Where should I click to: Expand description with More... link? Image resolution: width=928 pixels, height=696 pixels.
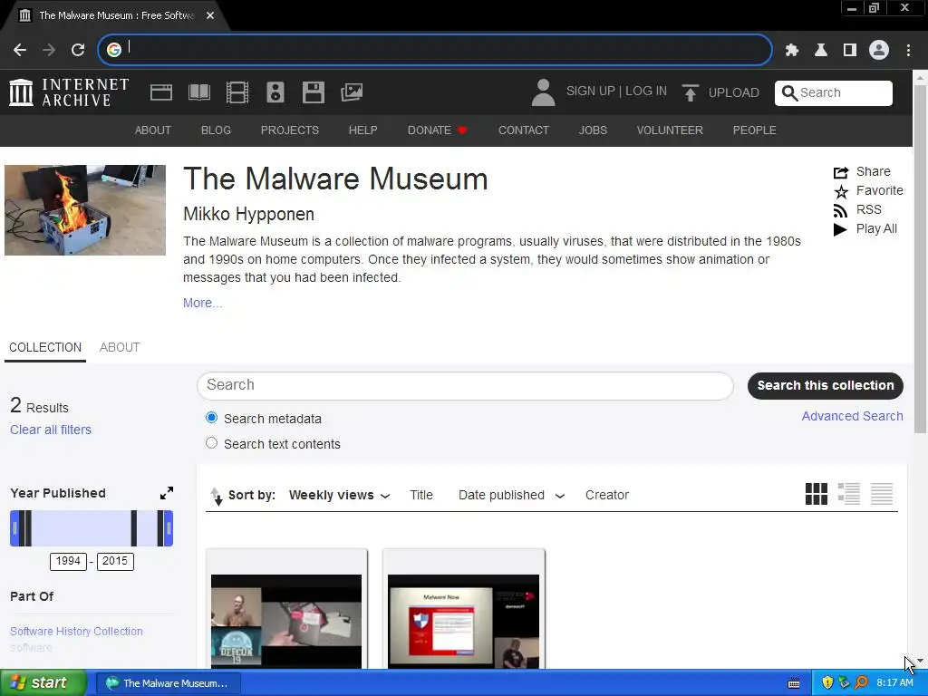(202, 303)
